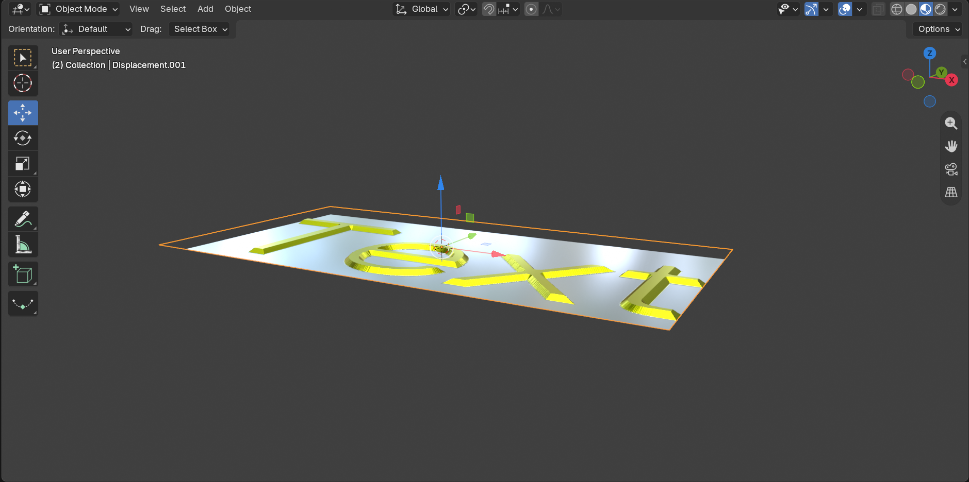This screenshot has height=482, width=969.
Task: Toggle snapping magnet icon
Action: [x=489, y=9]
